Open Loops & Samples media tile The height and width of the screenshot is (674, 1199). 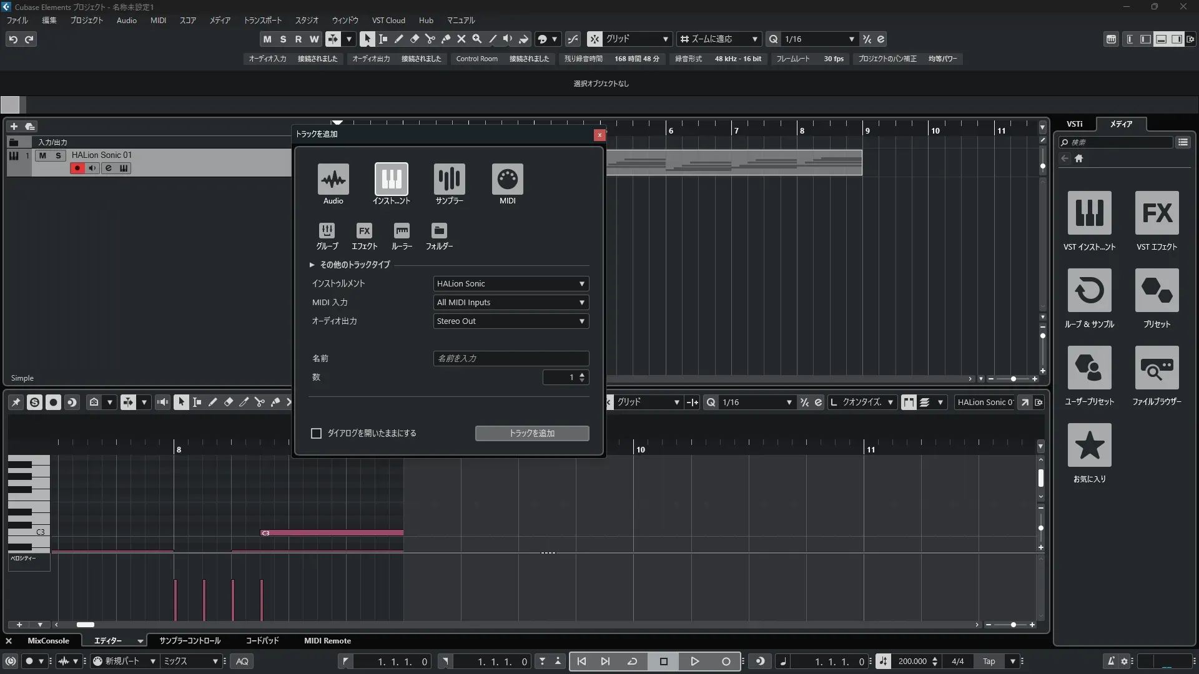click(x=1089, y=291)
